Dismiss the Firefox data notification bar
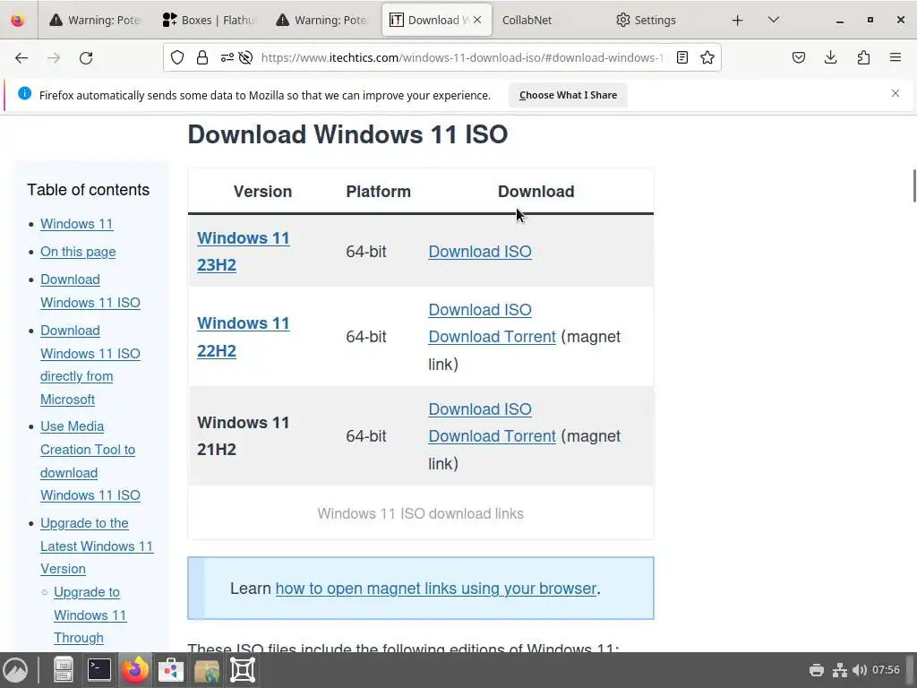917x688 pixels. [x=896, y=93]
